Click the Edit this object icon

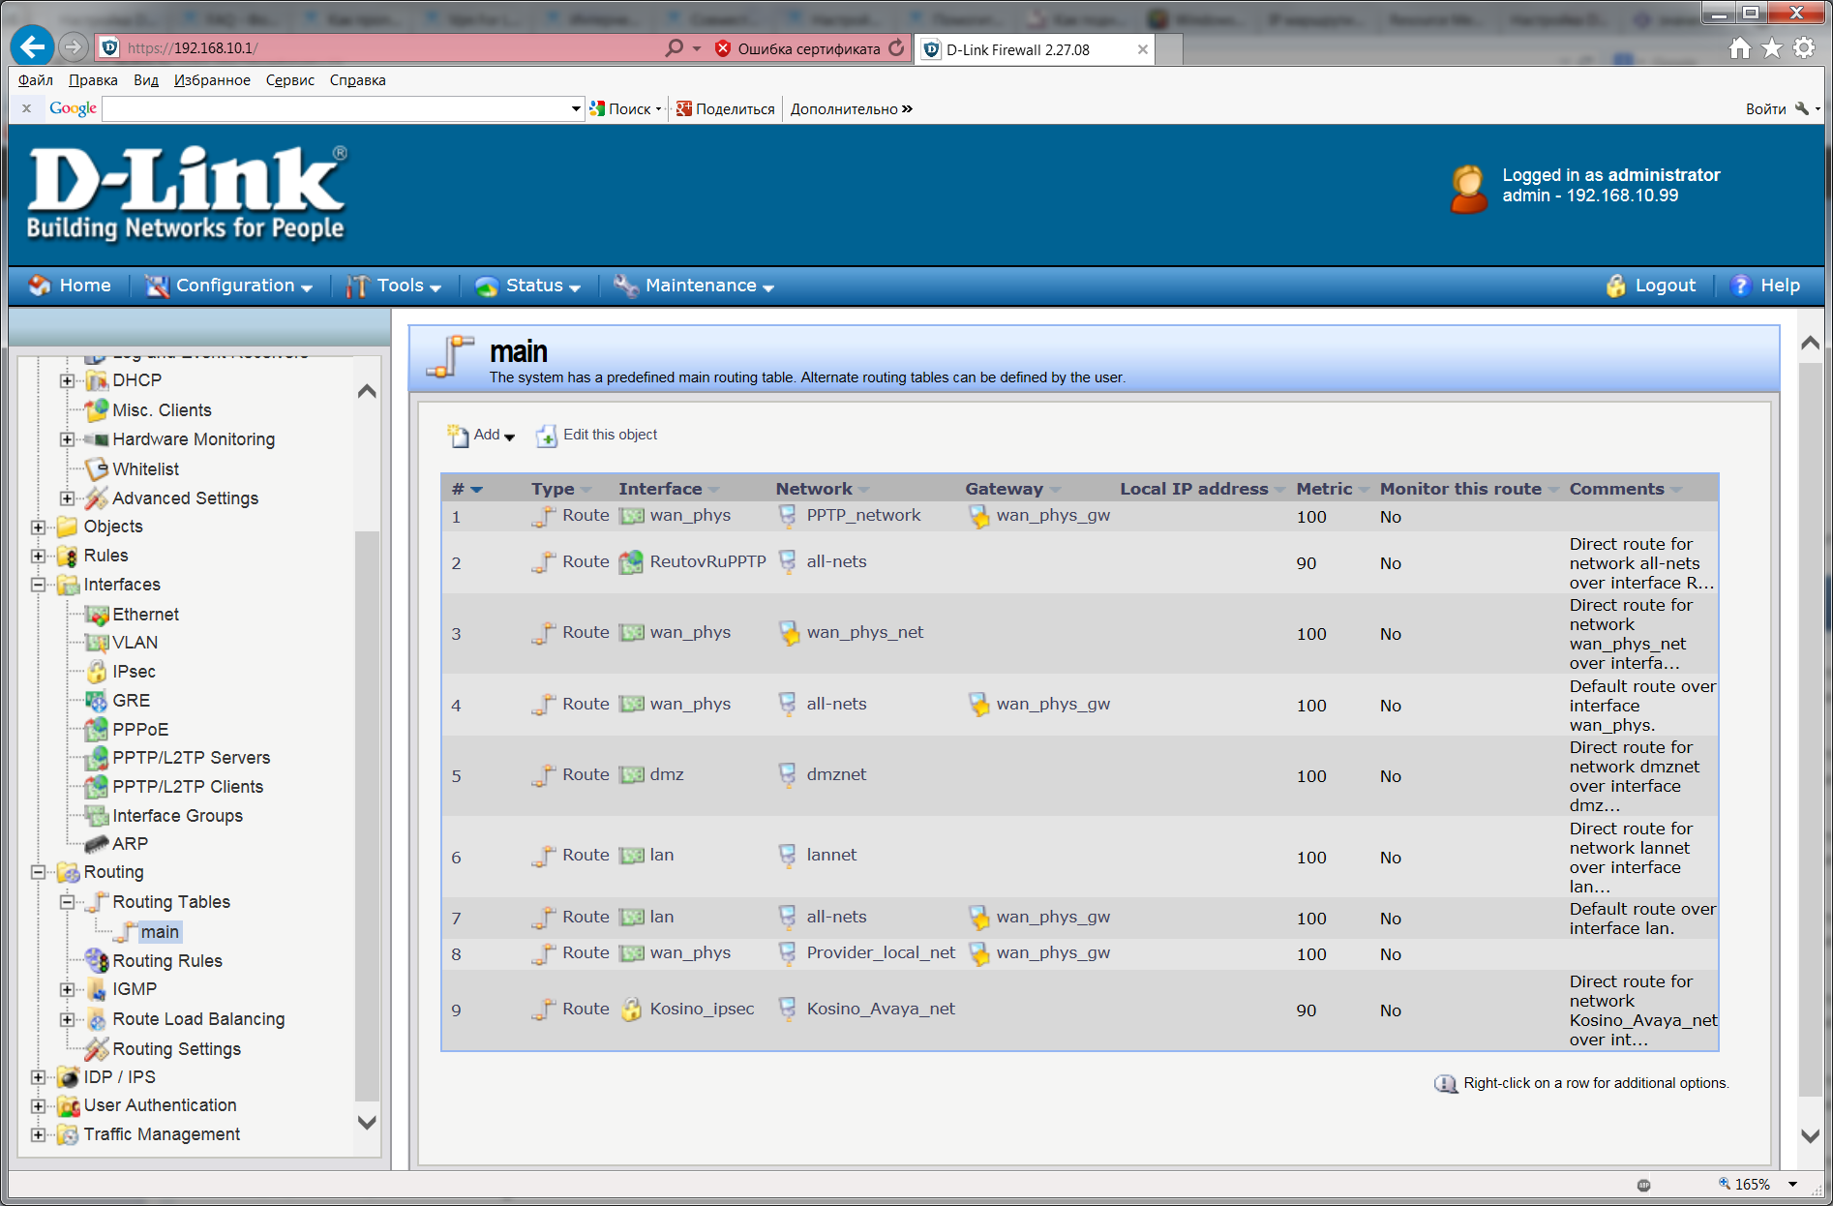tap(547, 436)
